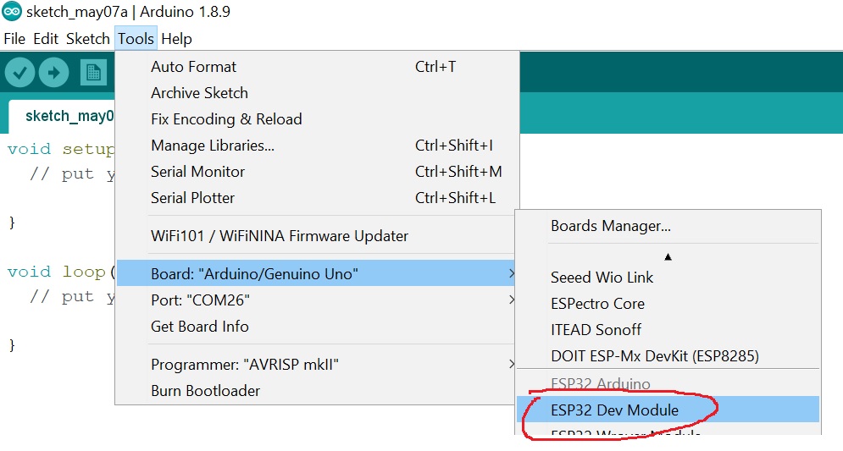Open Boards Manager from the submenu
The image size is (843, 451).
coord(611,226)
